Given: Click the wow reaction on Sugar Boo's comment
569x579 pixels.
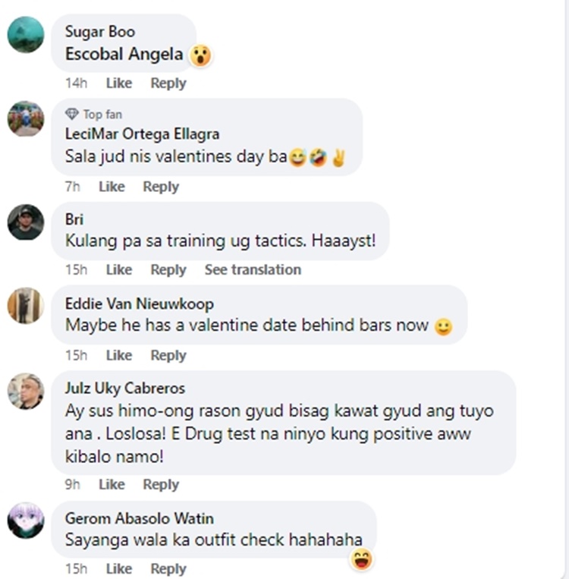Looking at the screenshot, I should 200,55.
